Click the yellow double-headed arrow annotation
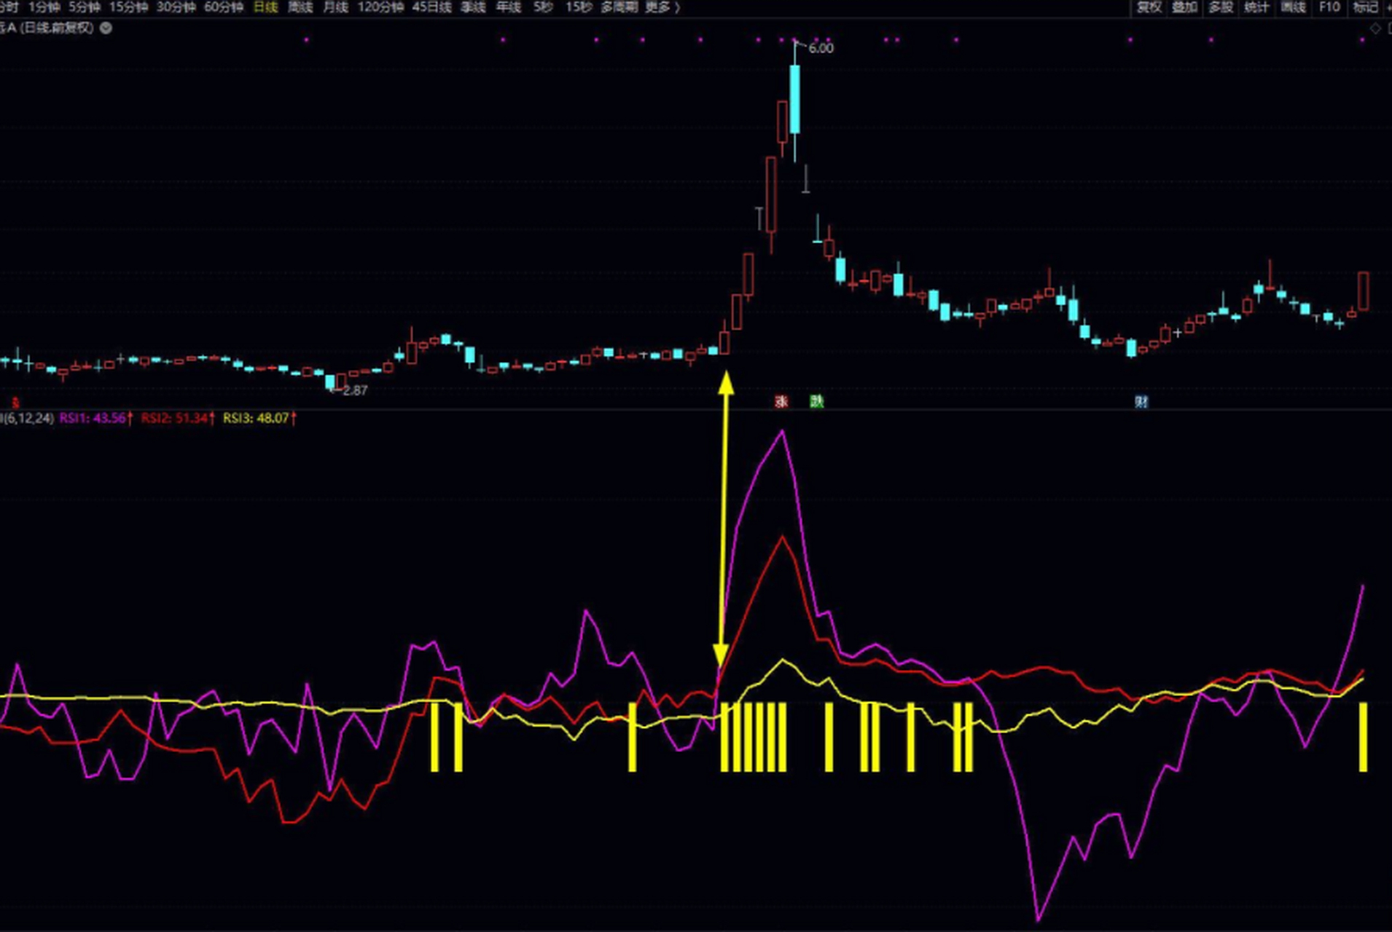The image size is (1392, 932). tap(724, 521)
